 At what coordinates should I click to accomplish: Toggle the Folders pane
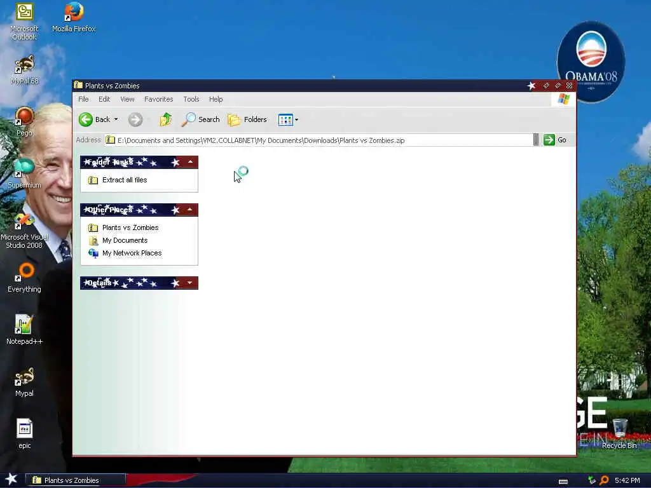(247, 119)
